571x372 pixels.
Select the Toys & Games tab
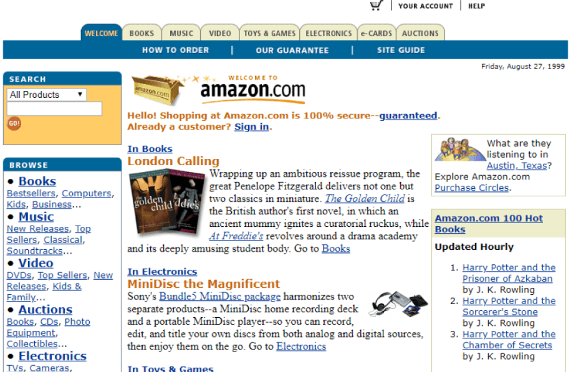[x=269, y=33]
